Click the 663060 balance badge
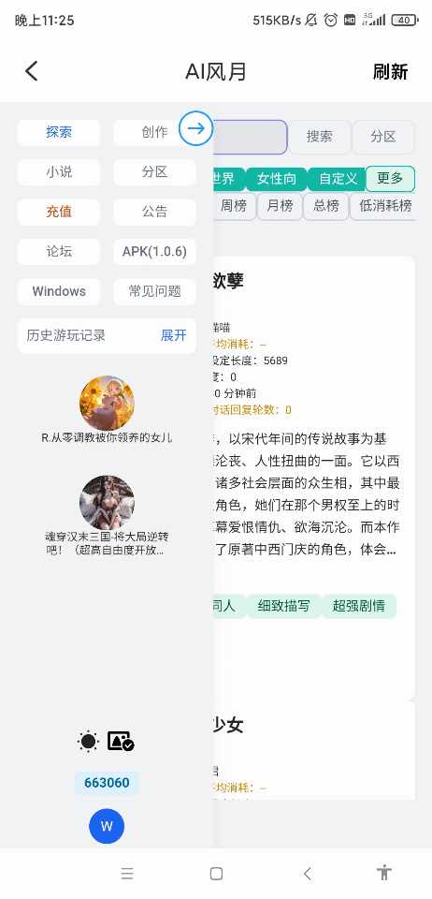 pyautogui.click(x=107, y=783)
